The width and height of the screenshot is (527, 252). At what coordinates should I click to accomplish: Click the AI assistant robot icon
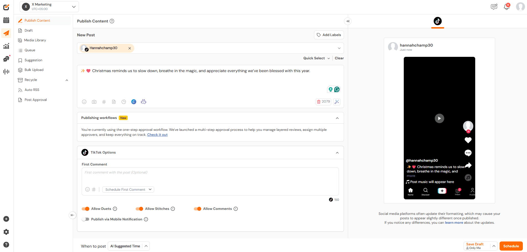point(143,102)
